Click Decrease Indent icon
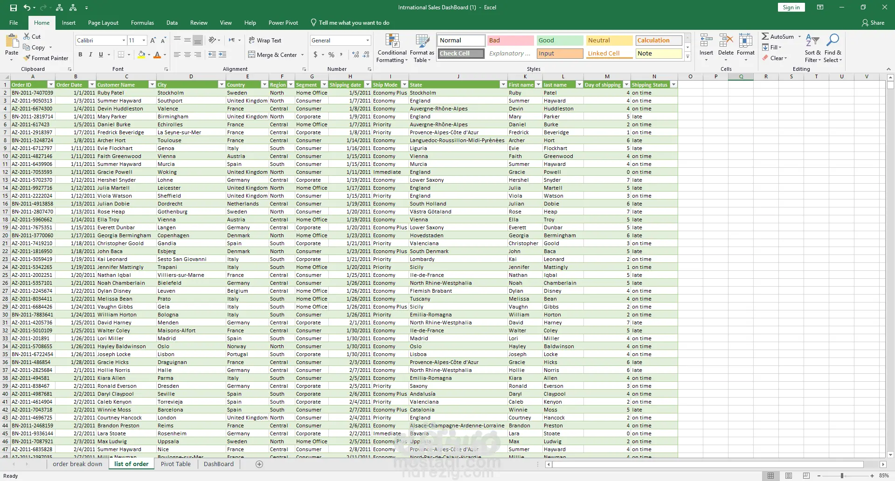This screenshot has width=895, height=481. click(x=212, y=55)
